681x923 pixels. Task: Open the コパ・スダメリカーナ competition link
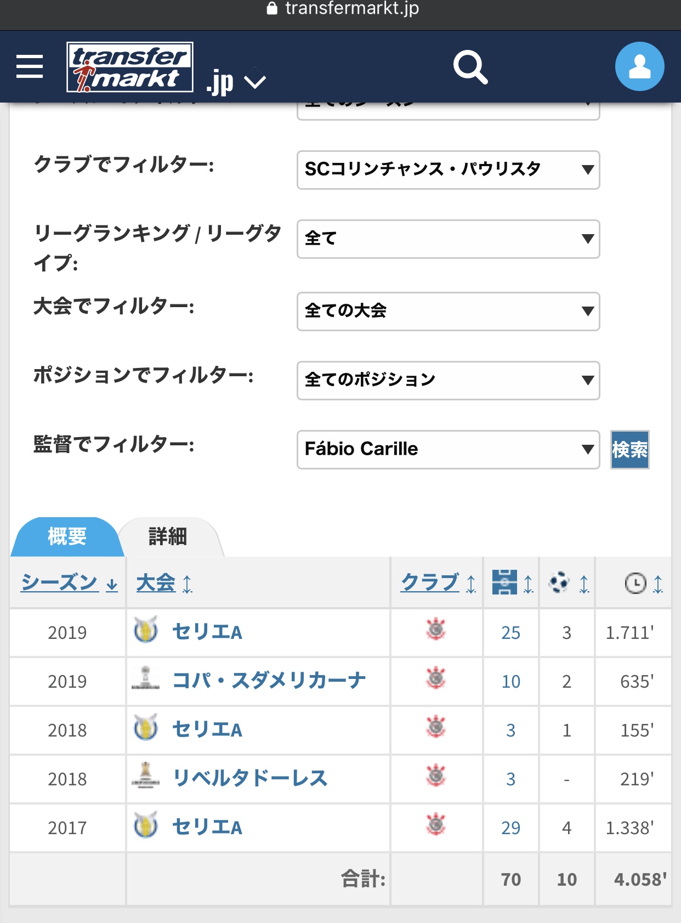(x=269, y=681)
